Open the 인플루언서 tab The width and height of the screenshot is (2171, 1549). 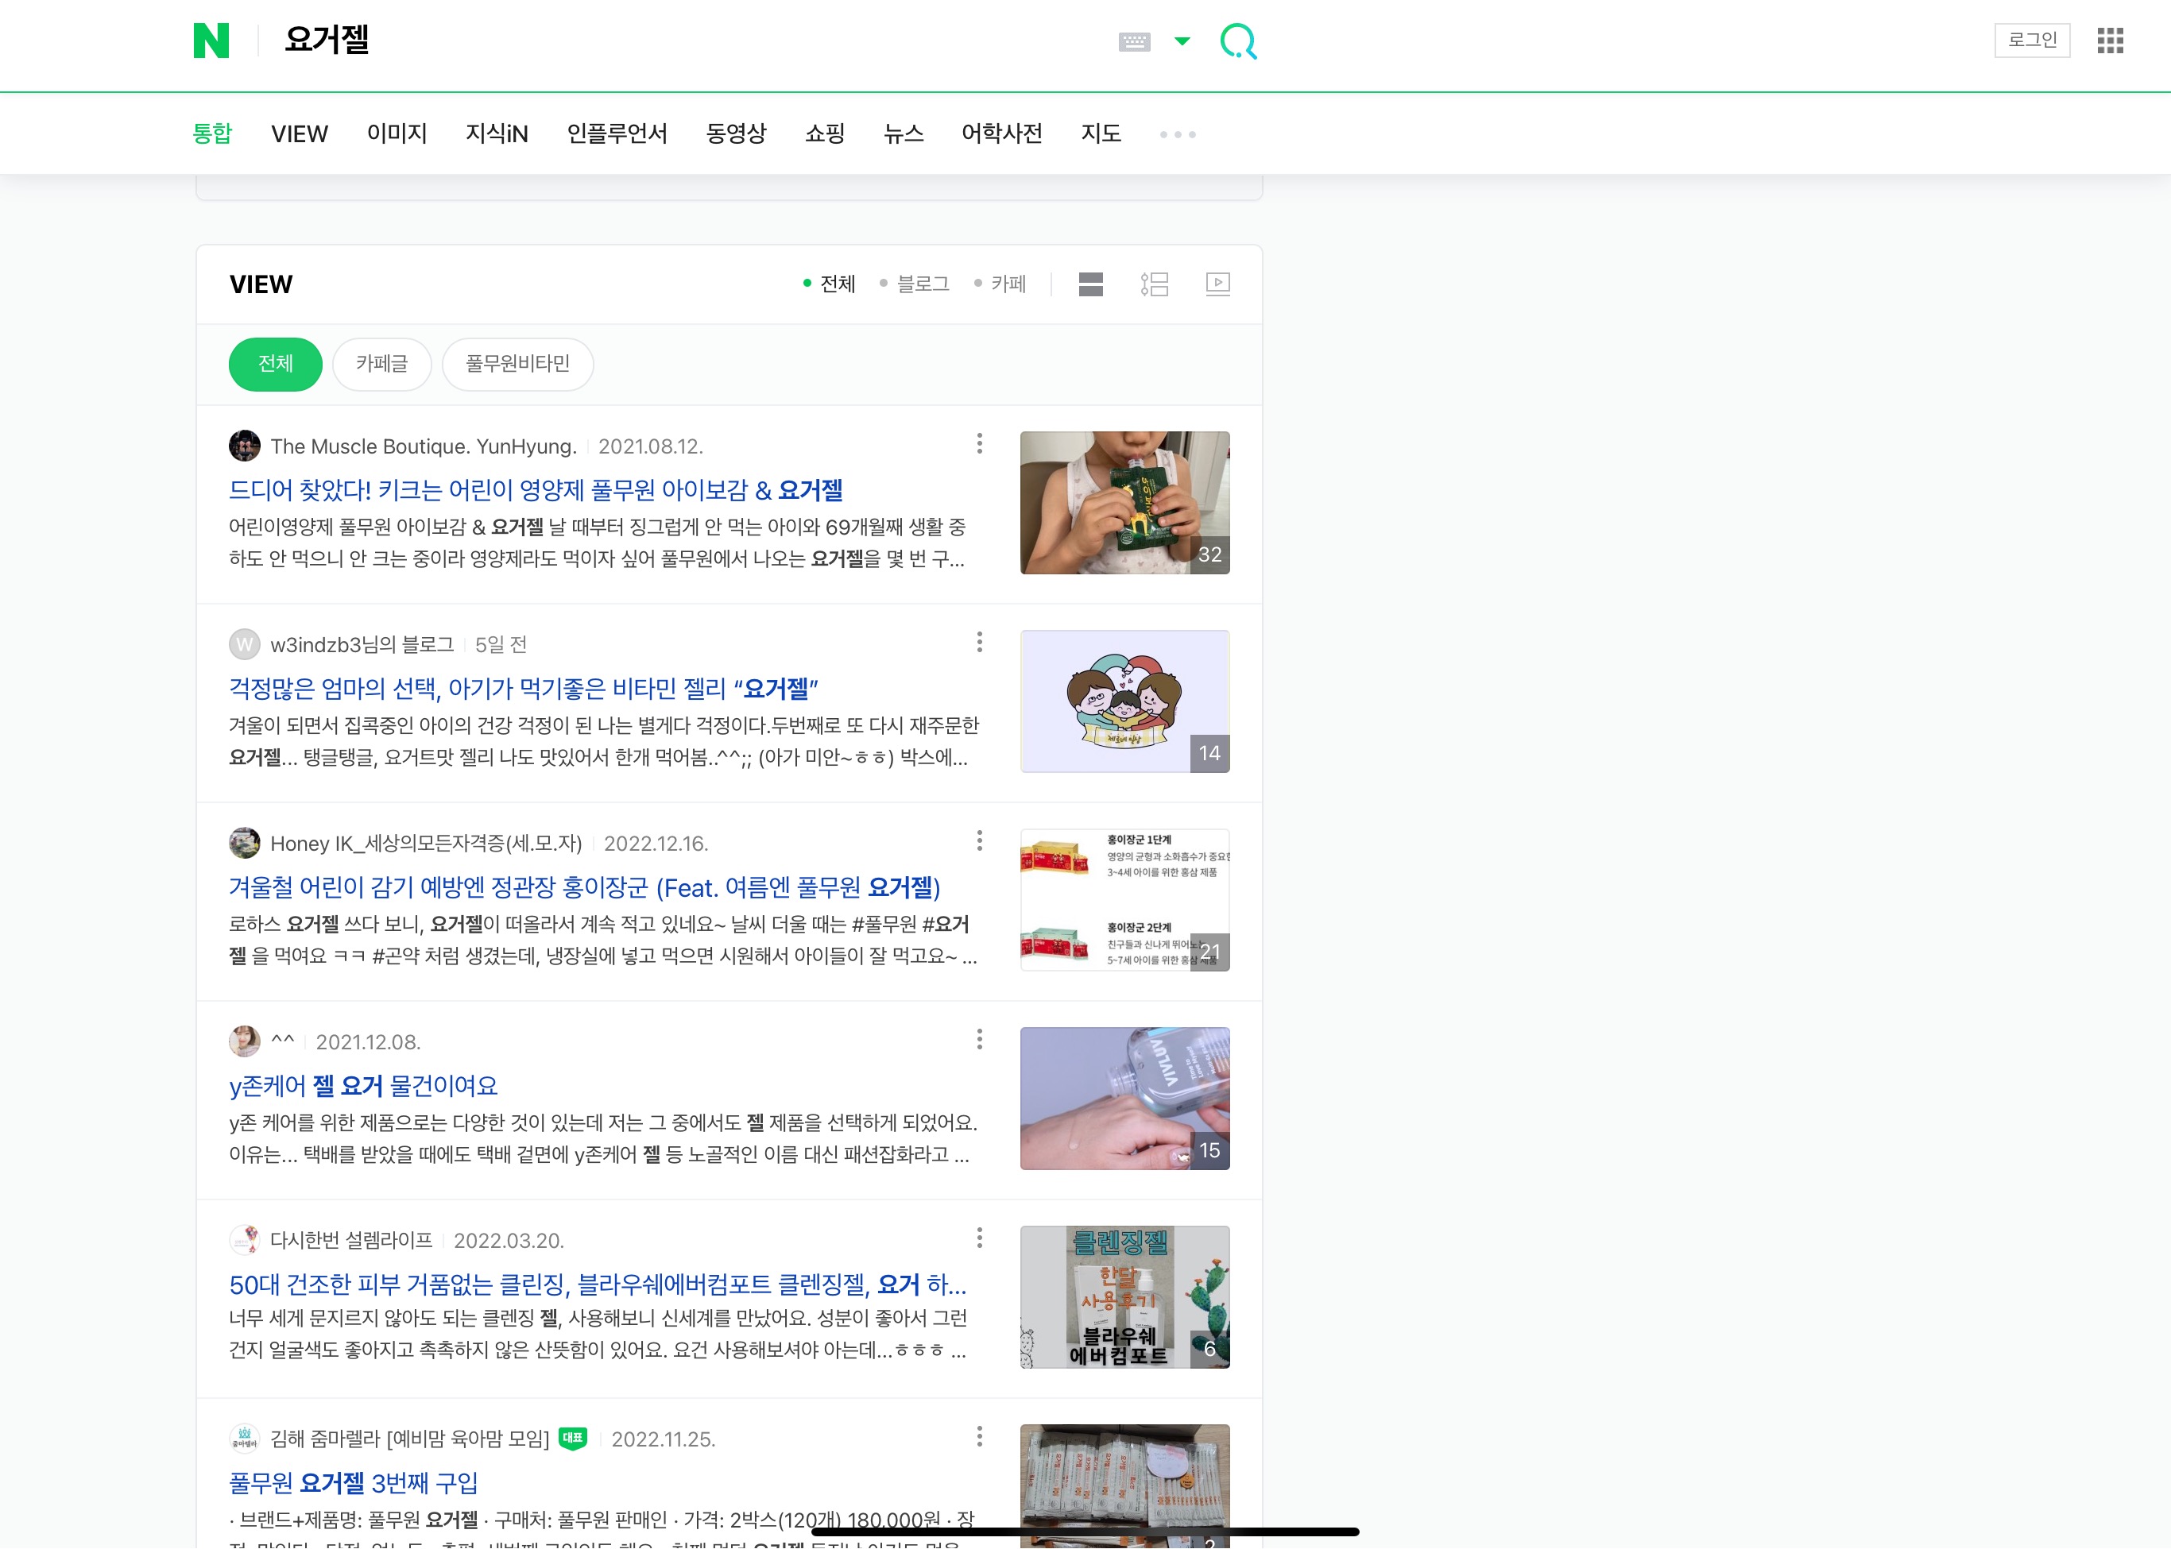tap(617, 133)
